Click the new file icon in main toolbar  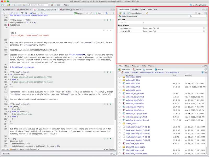coord(2,5)
